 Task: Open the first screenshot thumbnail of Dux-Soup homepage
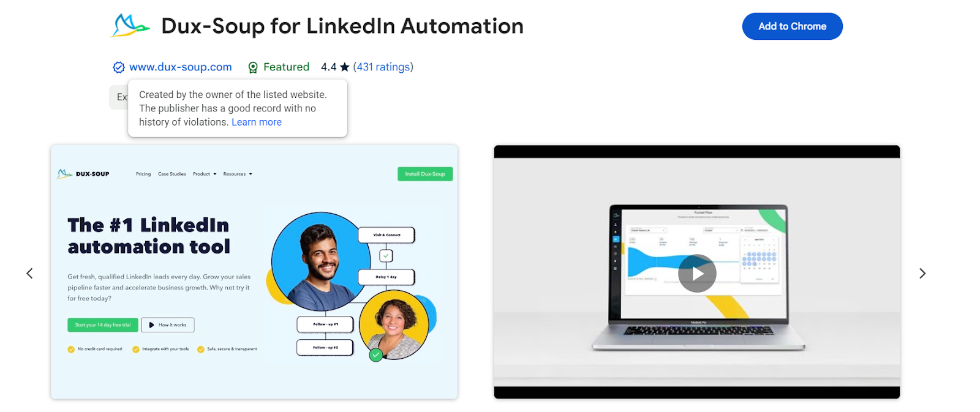click(x=254, y=272)
